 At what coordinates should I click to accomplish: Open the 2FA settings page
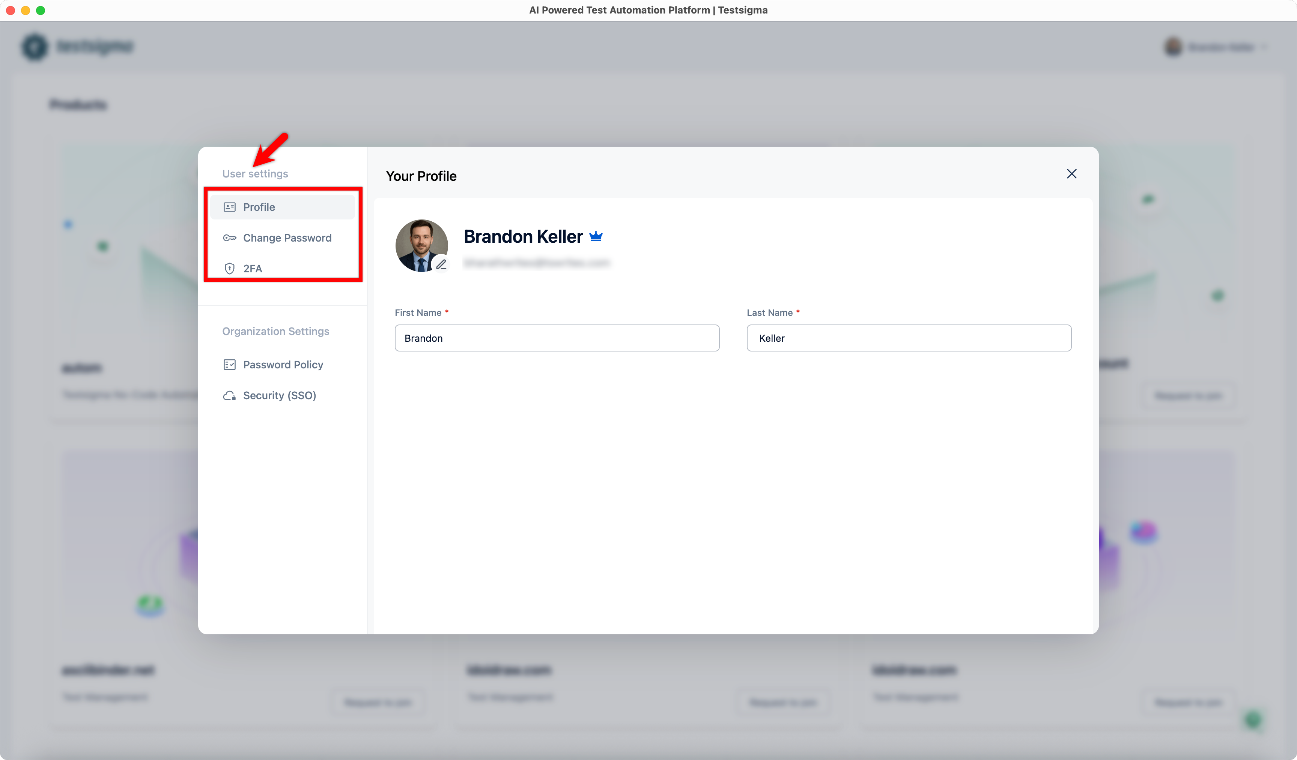252,269
